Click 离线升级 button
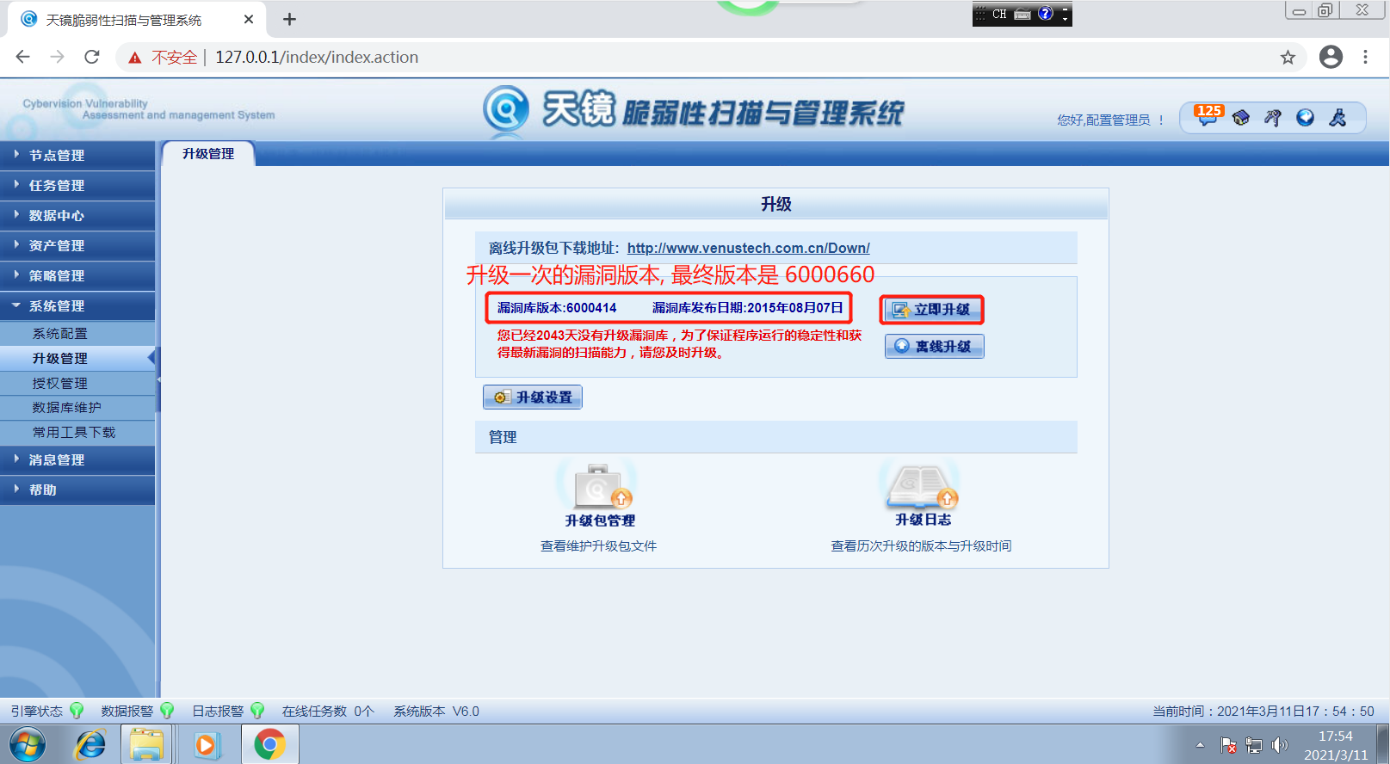The width and height of the screenshot is (1390, 764). click(934, 346)
